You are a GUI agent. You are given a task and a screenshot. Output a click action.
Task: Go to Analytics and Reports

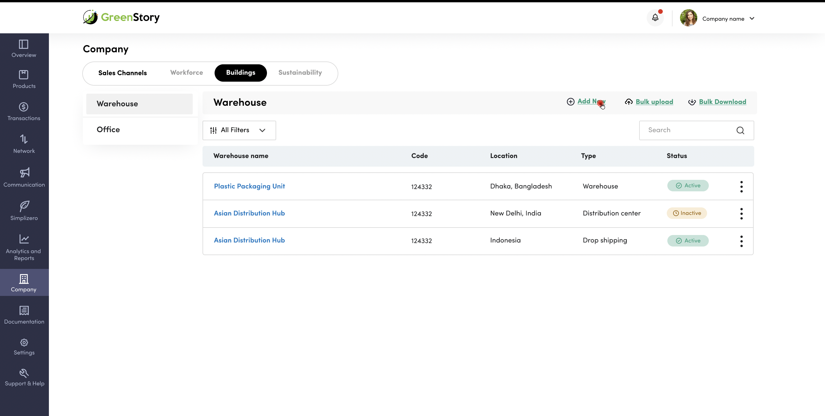pos(24,247)
